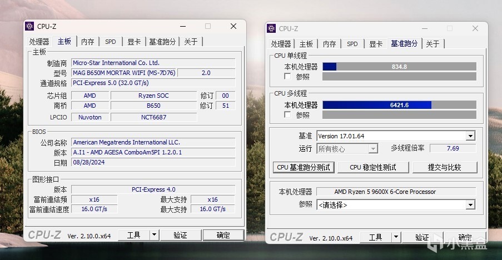The width and height of the screenshot is (502, 260).
Task: Click BIOS version A.I1 - AMD AGESA field
Action: coord(153,152)
